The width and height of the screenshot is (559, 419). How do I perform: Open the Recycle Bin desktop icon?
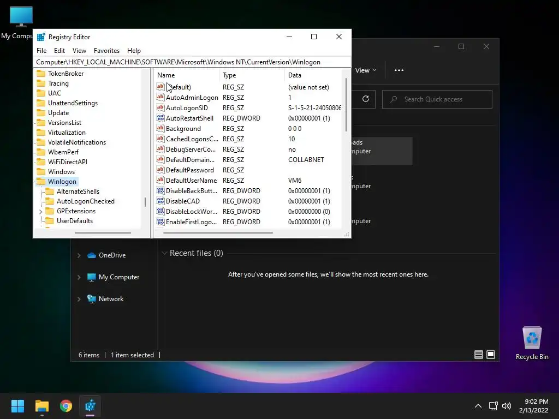point(532,343)
